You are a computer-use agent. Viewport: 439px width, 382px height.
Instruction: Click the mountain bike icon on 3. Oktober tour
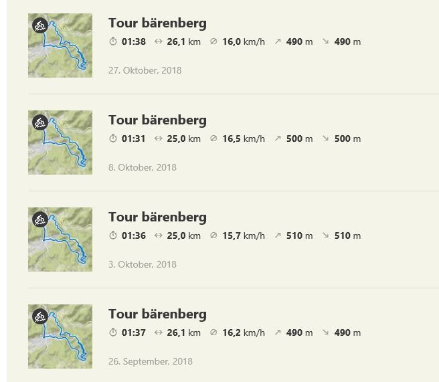coord(40,219)
